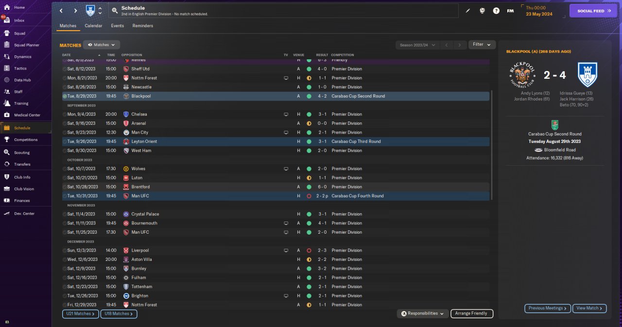The height and width of the screenshot is (327, 622).
Task: Click the club badge in the top bar
Action: coord(90,11)
